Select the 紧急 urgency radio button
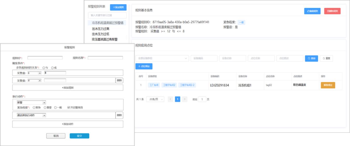This screenshot has height=146, width=350. pyautogui.click(x=34, y=107)
